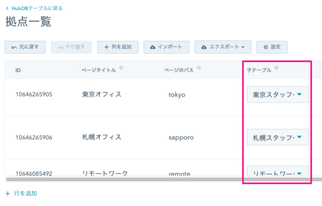Click the info icon beside ページのパス

coord(198,68)
